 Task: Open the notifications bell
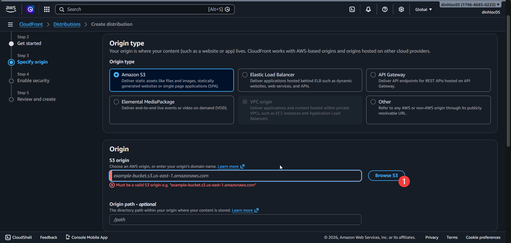point(368,9)
